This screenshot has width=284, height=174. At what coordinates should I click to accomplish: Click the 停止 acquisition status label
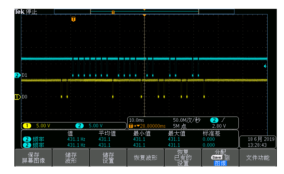click(x=31, y=12)
